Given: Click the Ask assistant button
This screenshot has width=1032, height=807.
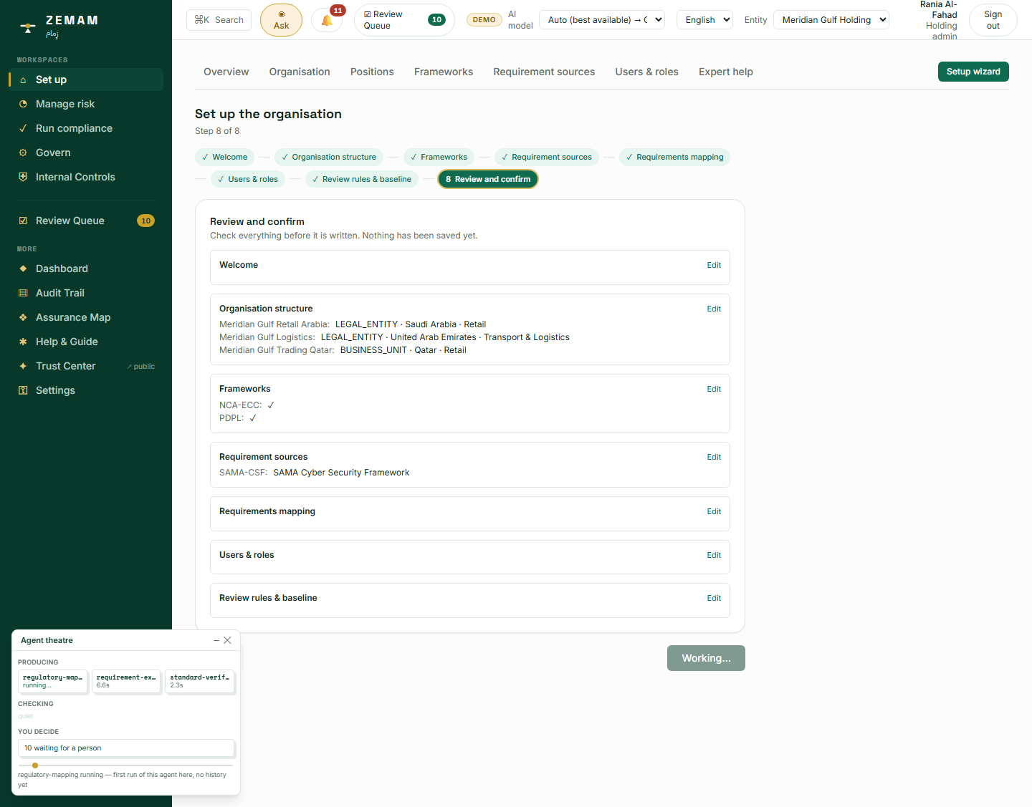Looking at the screenshot, I should point(281,20).
